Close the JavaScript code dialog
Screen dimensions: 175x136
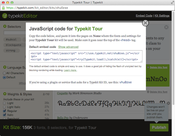point(145,23)
